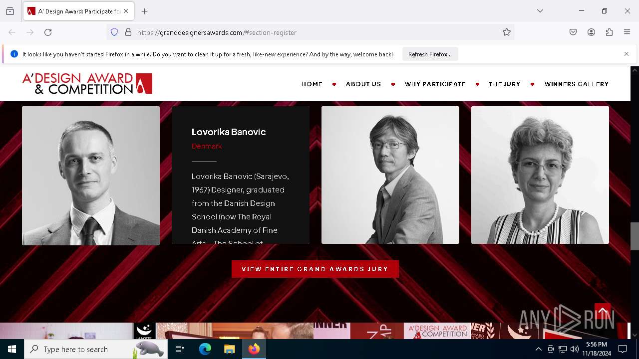Viewport: 639px width, 359px height.
Task: Launch Microsoft Edge from the taskbar
Action: coord(205,349)
